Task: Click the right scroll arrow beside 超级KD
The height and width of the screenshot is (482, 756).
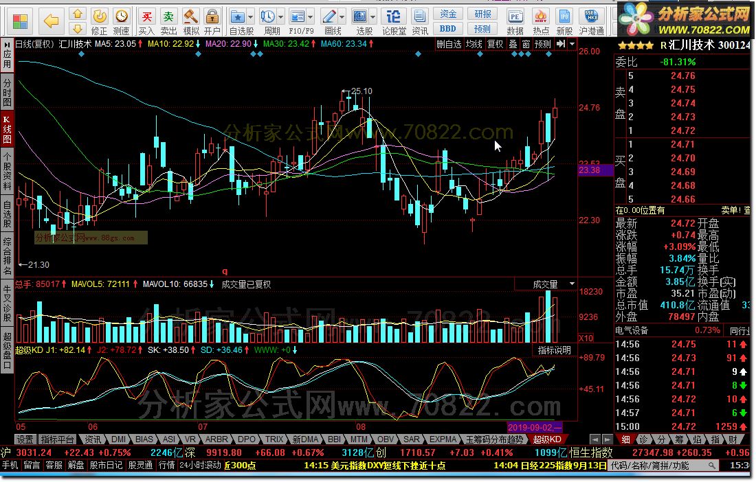Action: tap(607, 439)
